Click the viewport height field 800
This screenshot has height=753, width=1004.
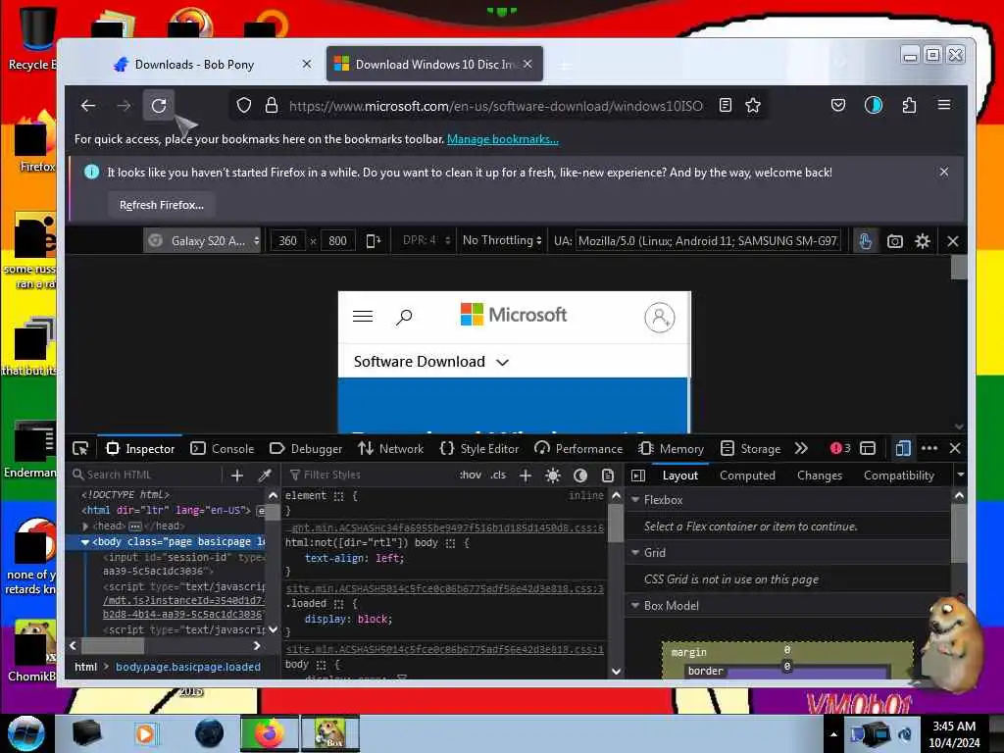(x=337, y=241)
